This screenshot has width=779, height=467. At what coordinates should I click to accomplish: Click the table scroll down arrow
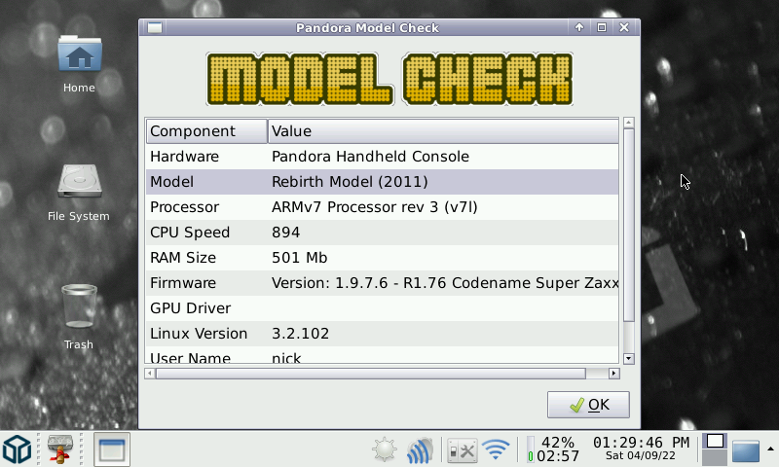tap(628, 358)
